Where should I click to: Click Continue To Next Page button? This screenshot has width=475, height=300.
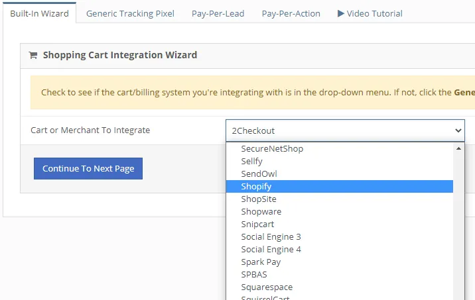point(88,168)
